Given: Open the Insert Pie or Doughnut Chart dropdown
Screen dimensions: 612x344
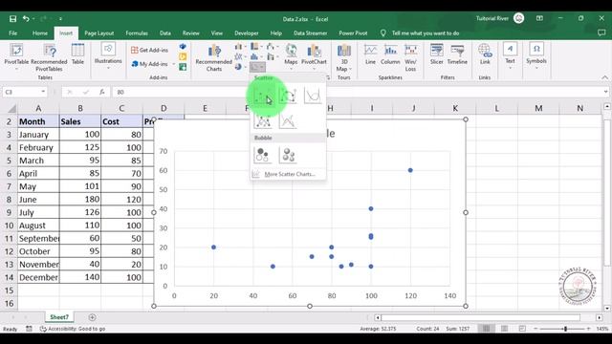Looking at the screenshot, I should click(240, 67).
